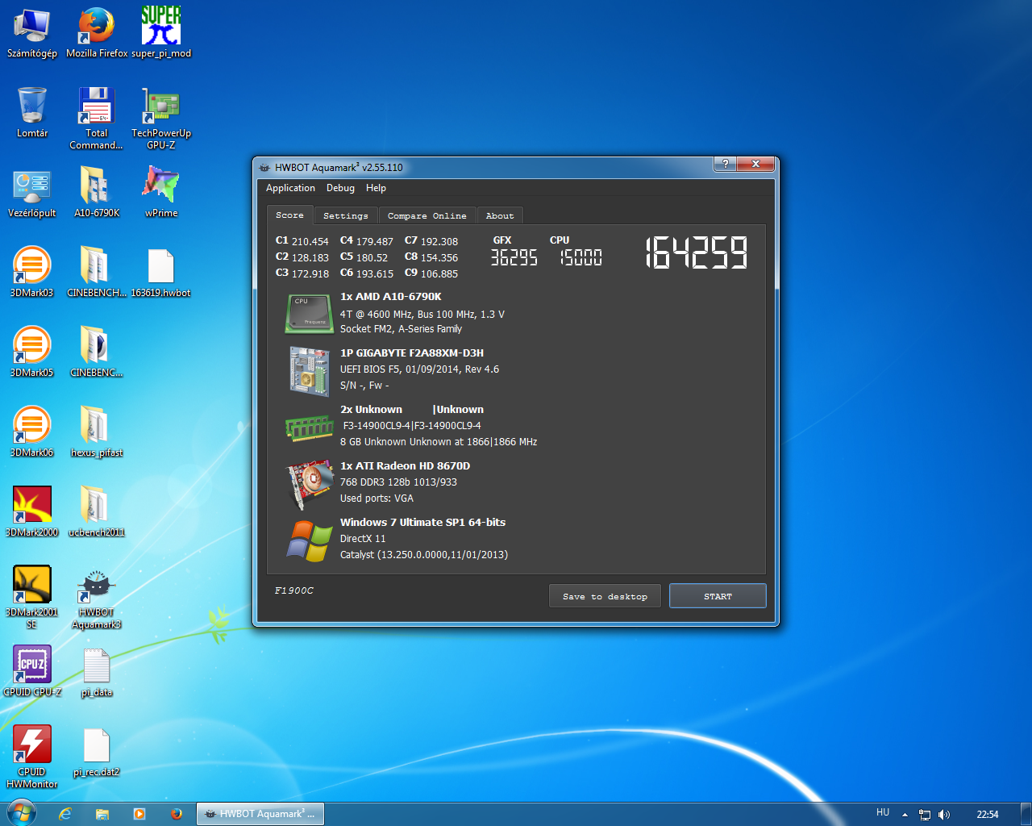Click the Windows logo icon in Aquamark
The image size is (1032, 826).
click(x=310, y=540)
